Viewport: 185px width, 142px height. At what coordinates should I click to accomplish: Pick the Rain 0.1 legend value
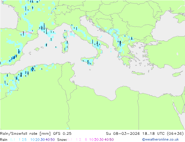13,140
